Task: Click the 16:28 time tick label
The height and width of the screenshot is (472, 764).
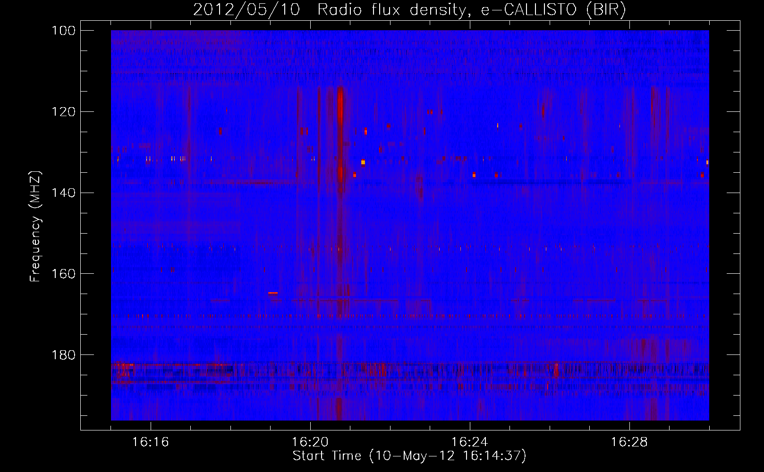Action: [x=629, y=442]
